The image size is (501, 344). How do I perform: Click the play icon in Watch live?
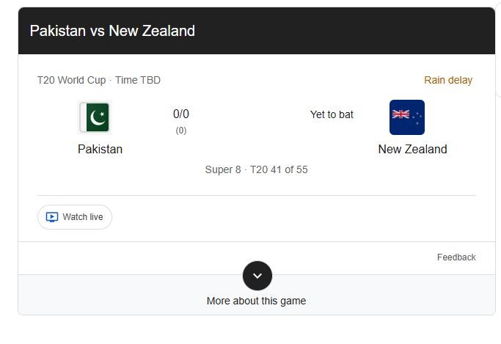tap(52, 217)
